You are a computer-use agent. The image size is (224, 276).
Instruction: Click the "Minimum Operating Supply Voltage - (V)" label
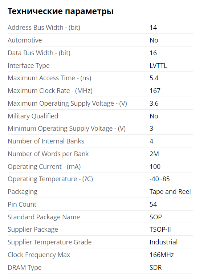point(66,129)
